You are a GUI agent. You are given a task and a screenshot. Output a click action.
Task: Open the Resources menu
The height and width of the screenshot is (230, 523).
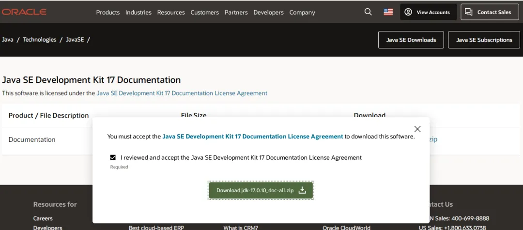click(x=171, y=12)
